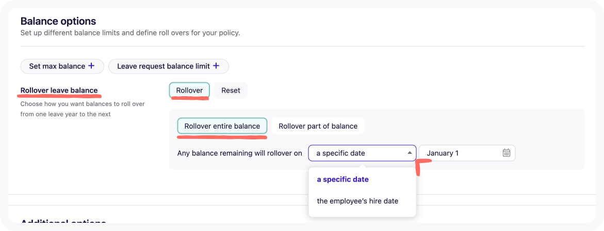
Task: Click the Choose how balances roll over description
Action: coord(83,109)
